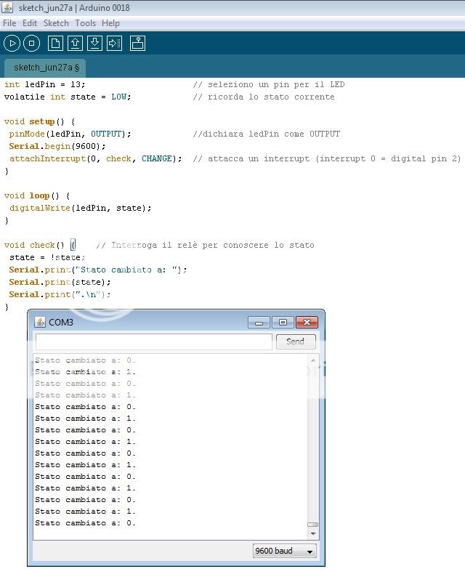Screen dimensions: 465x582
Task: Click the 'state = !state;' line
Action: click(x=47, y=258)
